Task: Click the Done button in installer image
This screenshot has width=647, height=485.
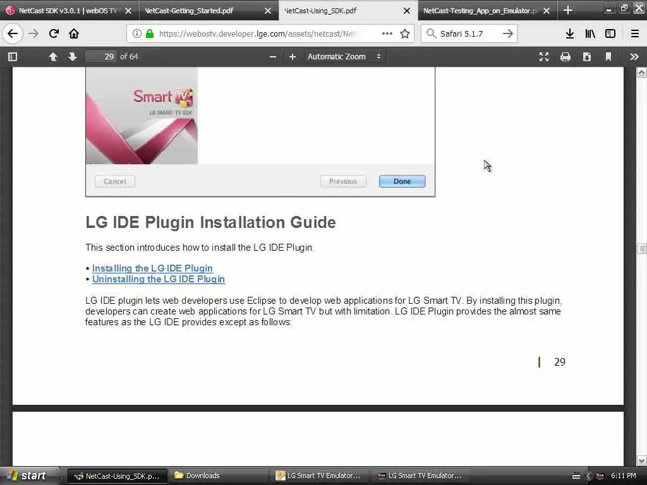Action: tap(402, 181)
